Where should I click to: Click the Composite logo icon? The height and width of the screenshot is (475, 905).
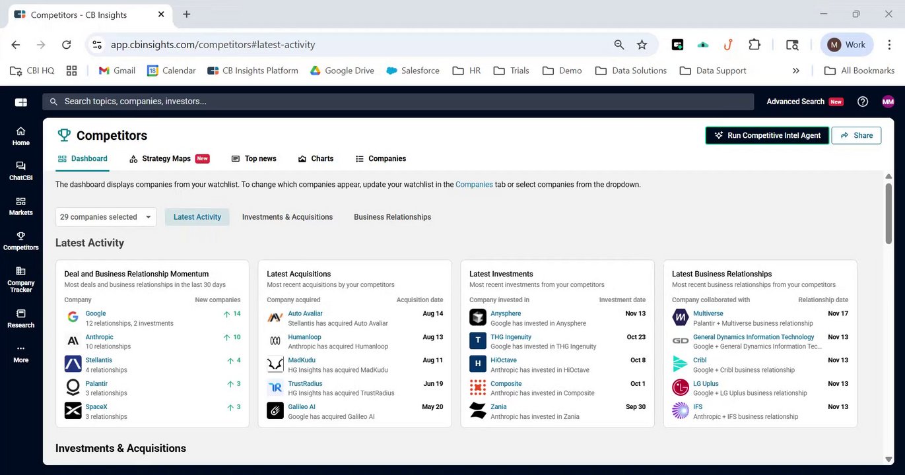[478, 387]
